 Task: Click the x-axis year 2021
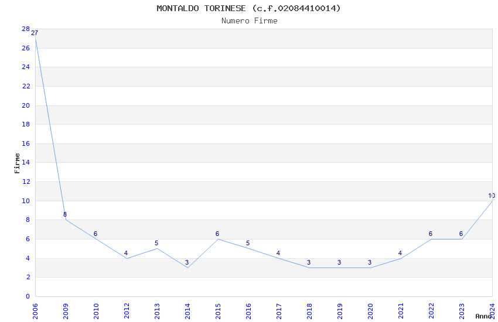[x=401, y=311]
